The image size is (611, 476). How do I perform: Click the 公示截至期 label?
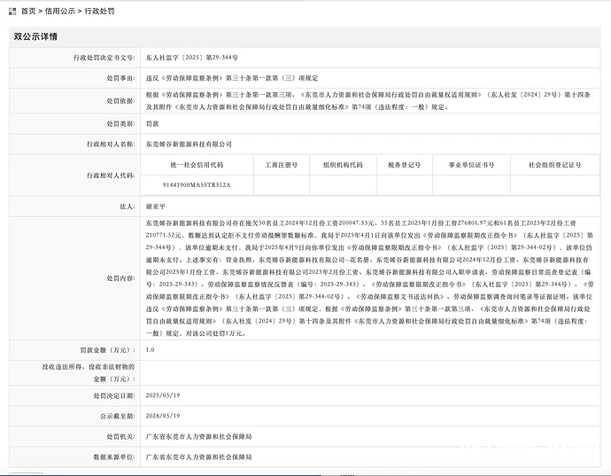coord(117,416)
